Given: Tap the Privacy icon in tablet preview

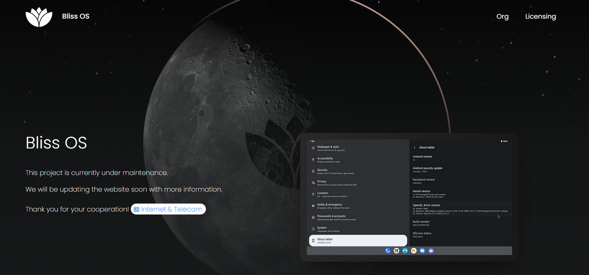Looking at the screenshot, I should (313, 182).
